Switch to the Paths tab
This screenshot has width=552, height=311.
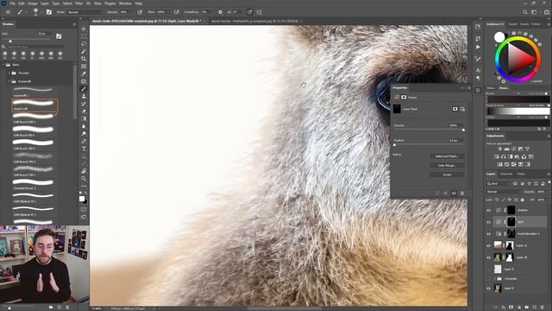click(x=521, y=174)
